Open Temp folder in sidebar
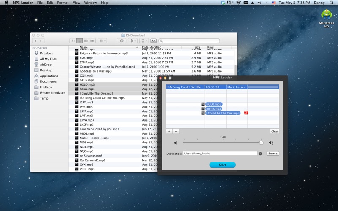This screenshot has width=338, height=211. [44, 98]
